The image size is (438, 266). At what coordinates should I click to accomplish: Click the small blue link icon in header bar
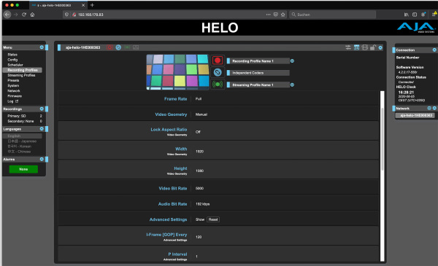tap(118, 47)
